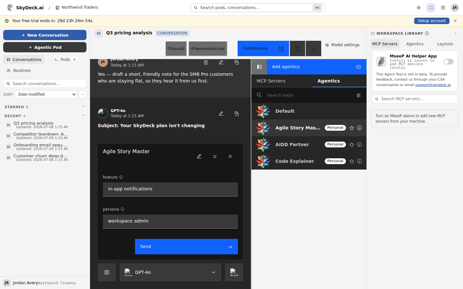Open the Date modified sort dropdown
The height and width of the screenshot is (289, 463).
[46, 94]
